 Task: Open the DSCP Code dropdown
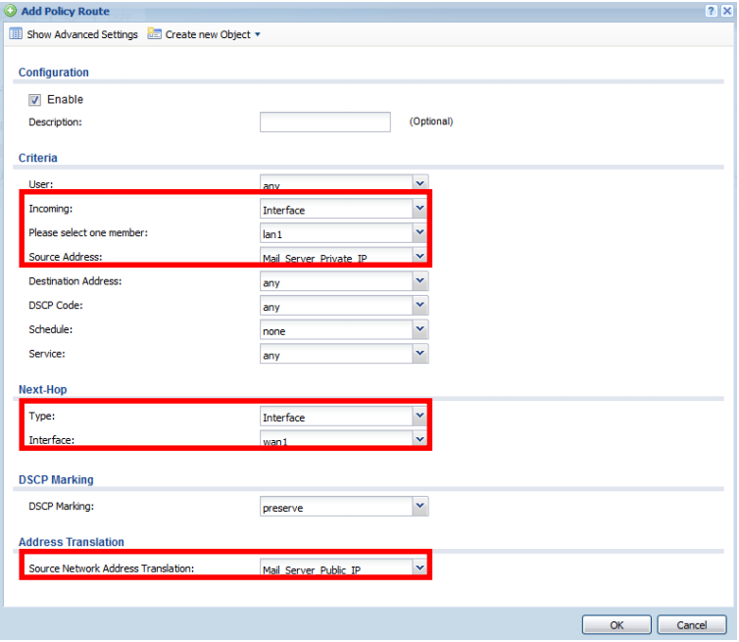pyautogui.click(x=419, y=306)
